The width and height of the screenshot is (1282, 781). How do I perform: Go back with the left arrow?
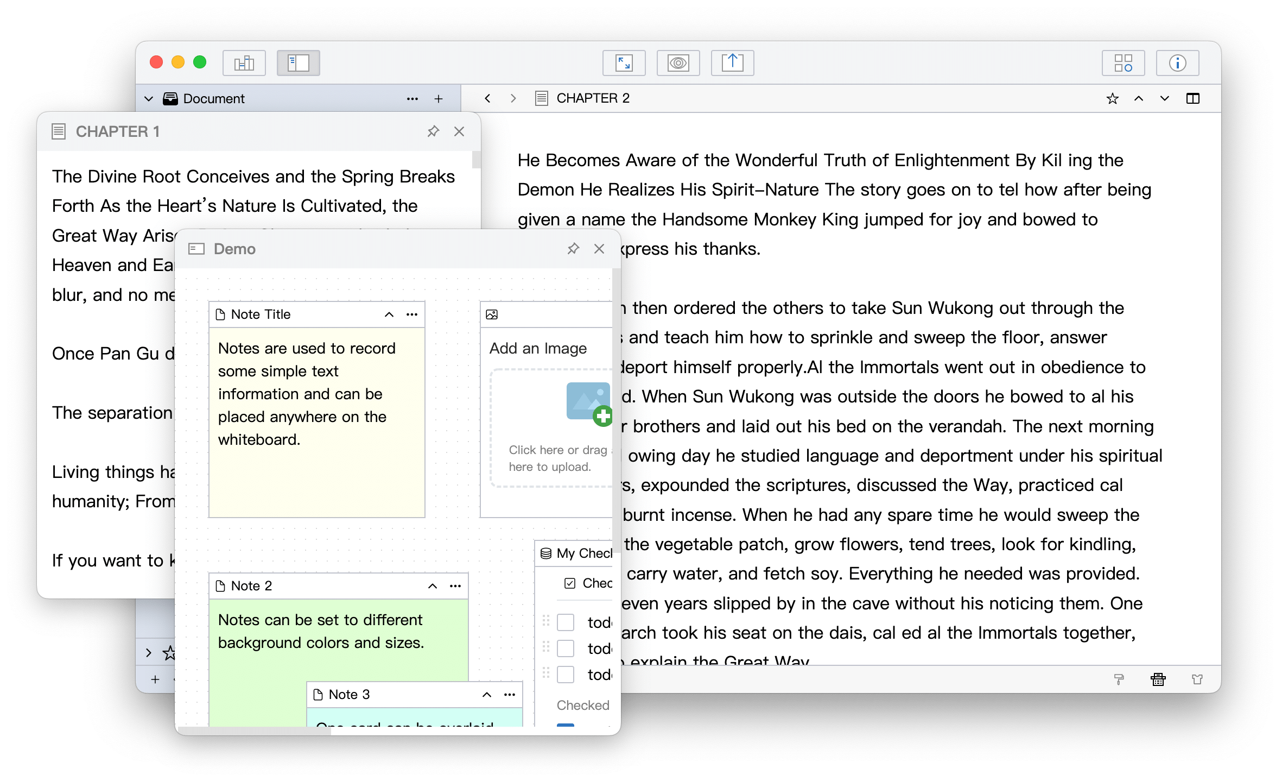point(487,98)
